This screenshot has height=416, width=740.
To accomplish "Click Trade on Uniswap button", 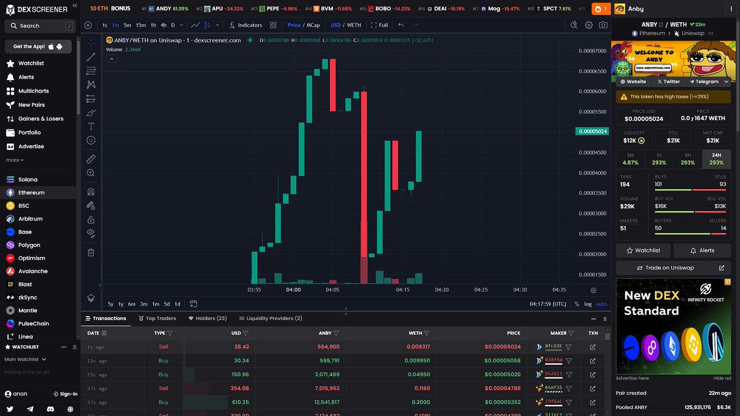I will click(x=664, y=268).
